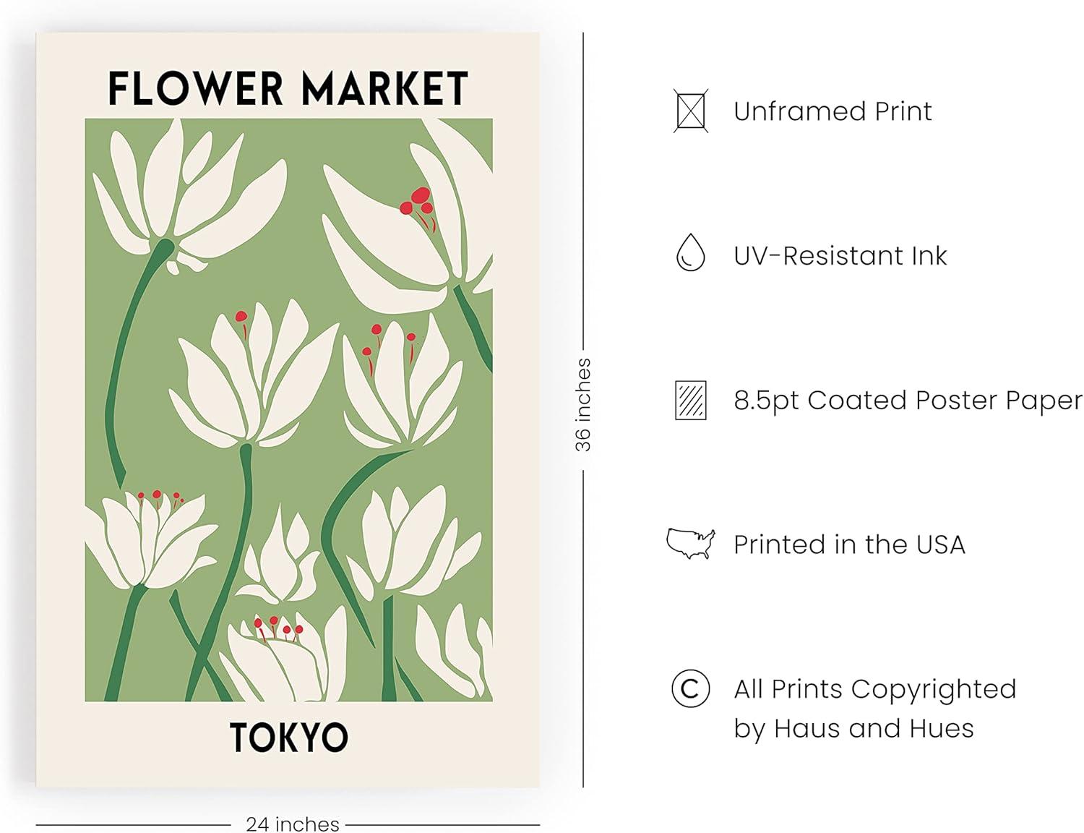The image size is (1084, 833).
Task: Click the "Printed in the USA" label
Action: 849,544
